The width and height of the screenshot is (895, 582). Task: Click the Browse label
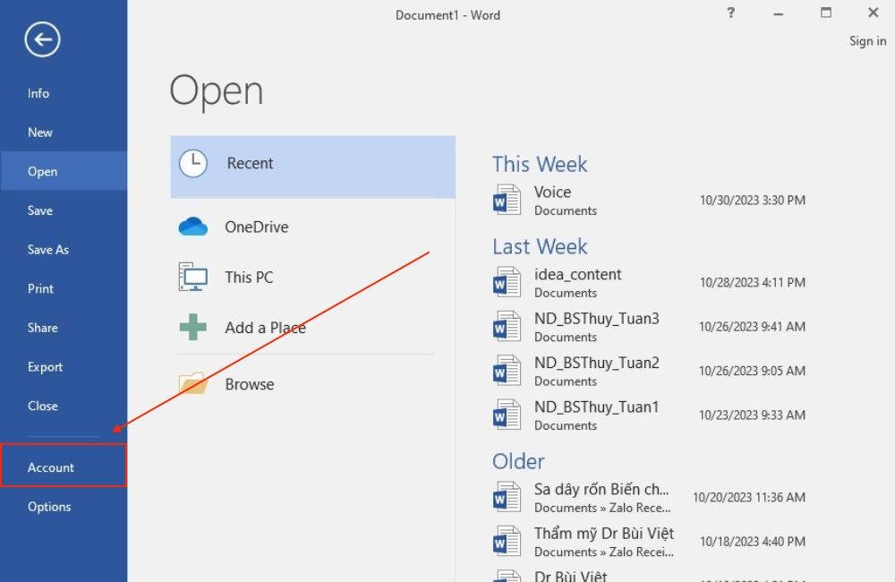pos(250,384)
